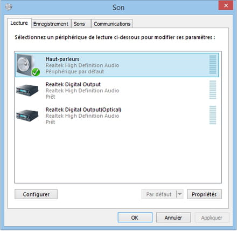Viewport: 237px width, 231px height.
Task: Switch to the Enregistrement tab
Action: point(51,24)
